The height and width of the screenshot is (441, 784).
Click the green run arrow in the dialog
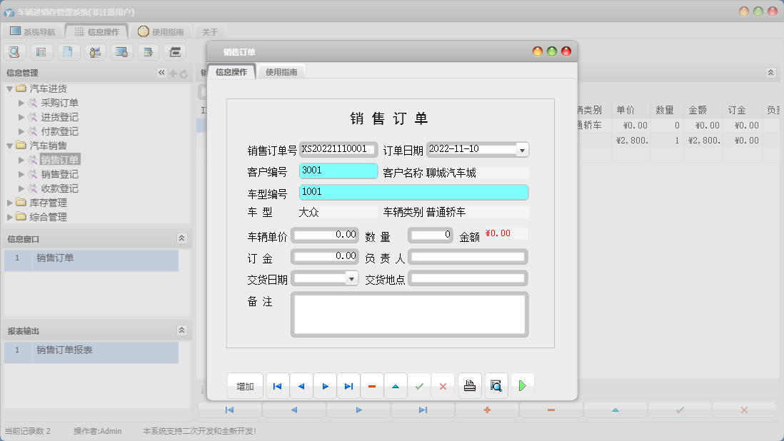point(522,385)
